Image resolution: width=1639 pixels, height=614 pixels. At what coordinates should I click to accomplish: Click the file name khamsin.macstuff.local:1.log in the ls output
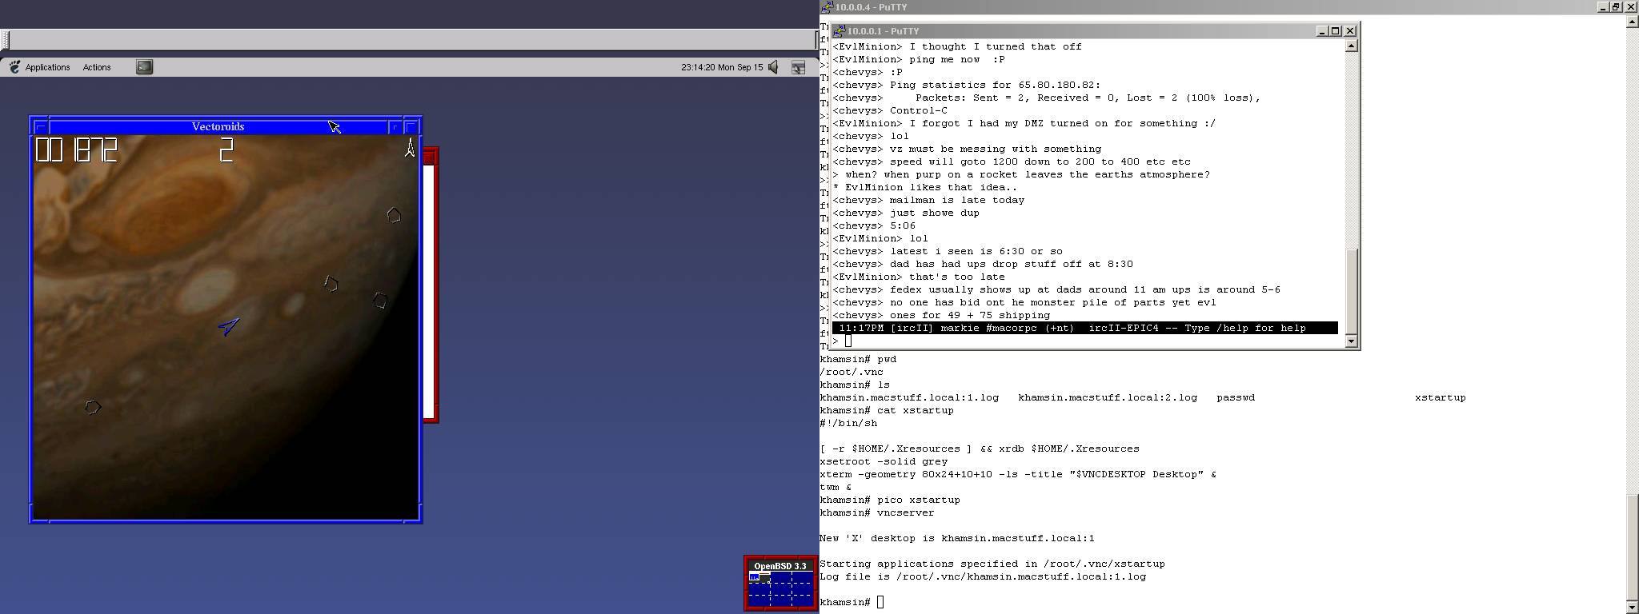pyautogui.click(x=909, y=397)
